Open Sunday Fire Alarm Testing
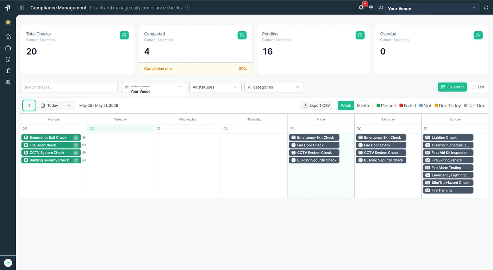Screen dimensions: 493x270 [x=448, y=168]
